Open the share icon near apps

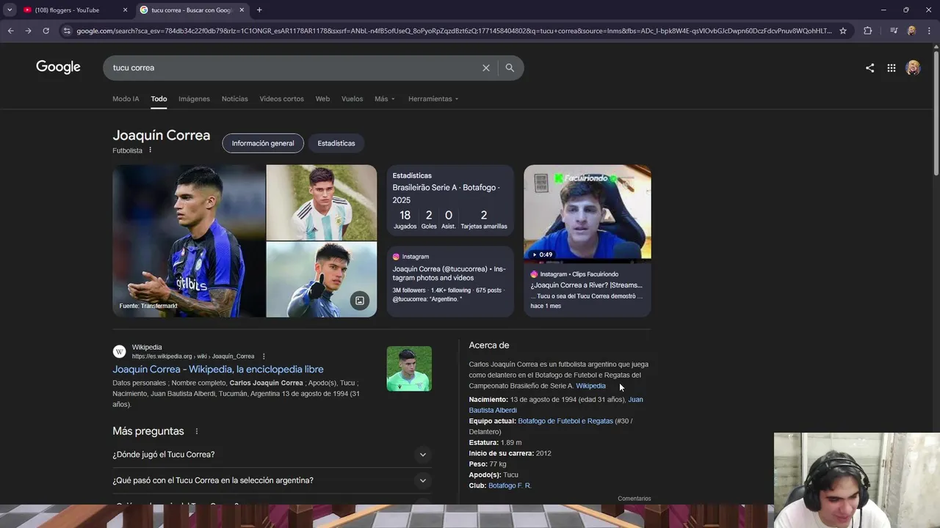[869, 67]
